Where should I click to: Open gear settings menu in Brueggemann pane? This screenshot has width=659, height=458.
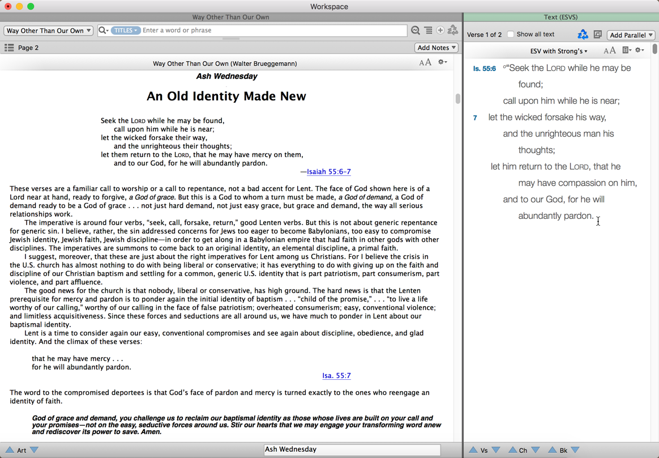coord(443,62)
